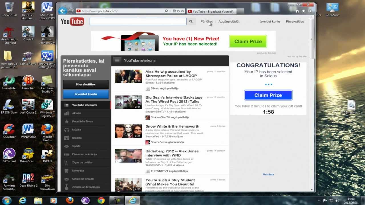
Task: Open the IE Tools gear icon
Action: (x=310, y=11)
